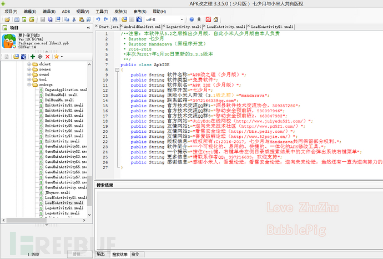Click the red X delete icon
The width and height of the screenshot is (383, 259).
click(x=48, y=57)
